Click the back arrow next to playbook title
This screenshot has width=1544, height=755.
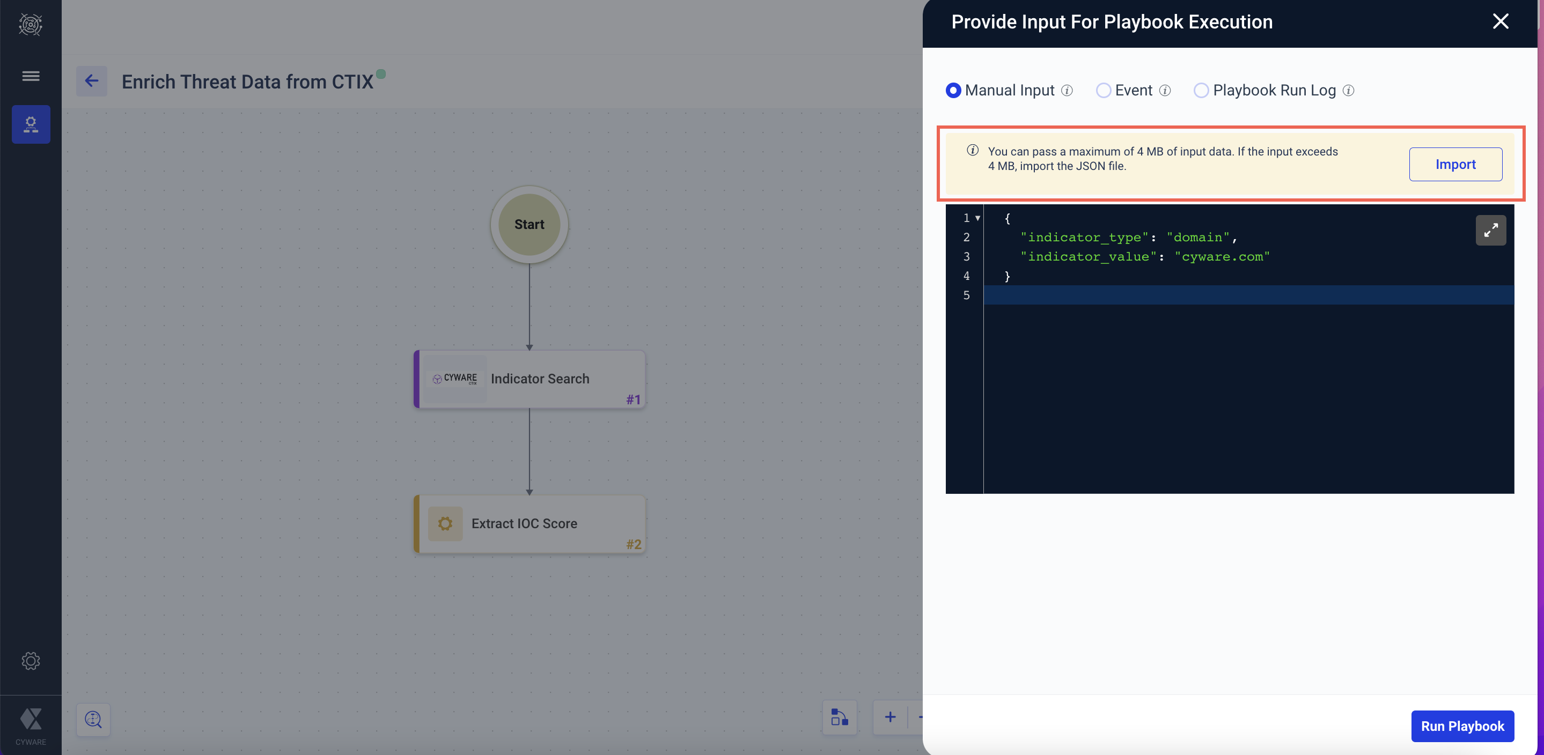tap(91, 81)
